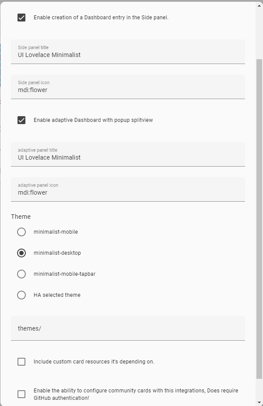The width and height of the screenshot is (263, 406).
Task: Click the adaptive panel icon field
Action: pos(128,192)
